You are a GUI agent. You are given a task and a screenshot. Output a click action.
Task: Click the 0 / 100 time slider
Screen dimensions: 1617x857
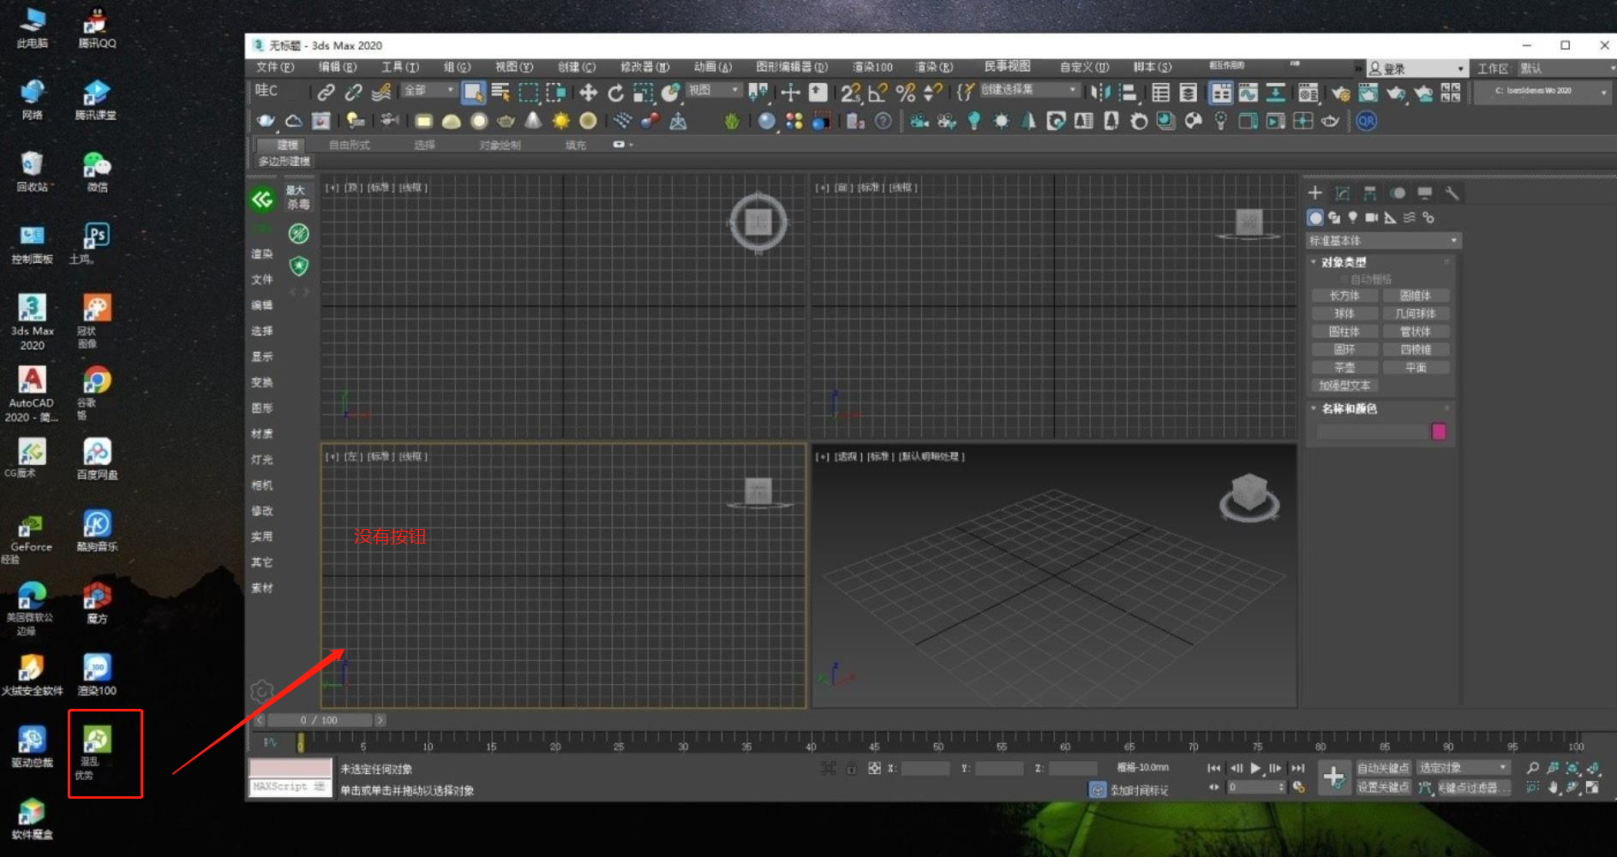coord(320,720)
